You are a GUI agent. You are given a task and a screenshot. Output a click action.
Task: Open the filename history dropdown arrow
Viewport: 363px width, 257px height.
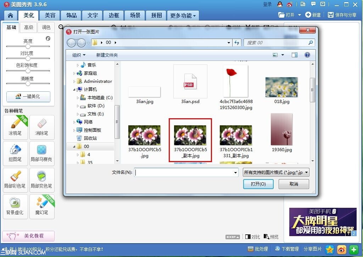pos(235,172)
